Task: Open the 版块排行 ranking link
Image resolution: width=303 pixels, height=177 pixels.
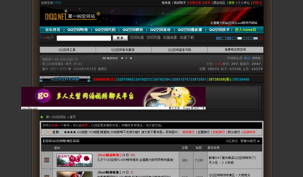Action: (188, 132)
